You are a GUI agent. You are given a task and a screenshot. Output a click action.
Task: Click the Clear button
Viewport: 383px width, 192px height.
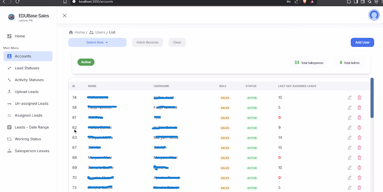tap(177, 42)
